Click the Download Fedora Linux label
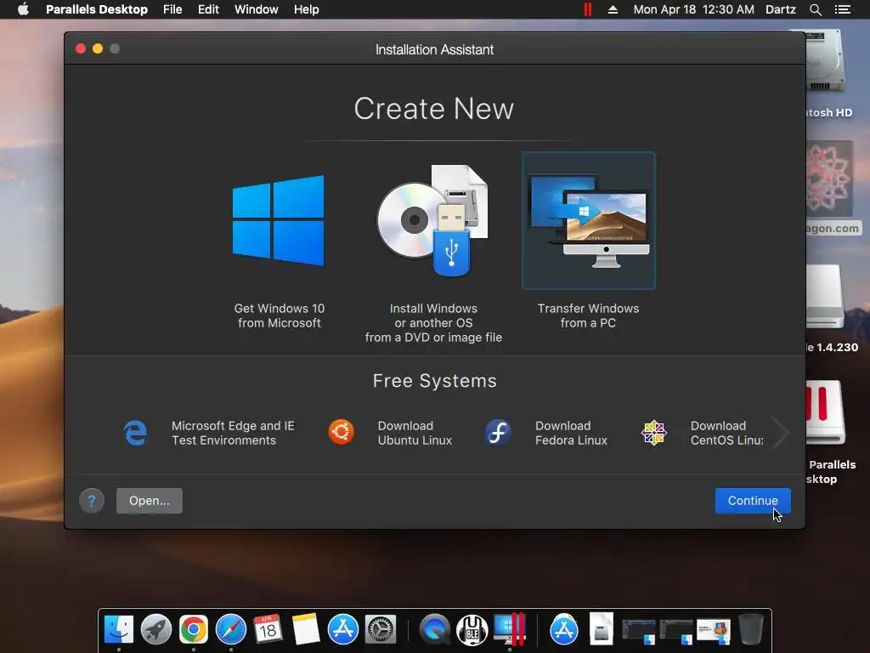This screenshot has height=653, width=870. point(571,433)
